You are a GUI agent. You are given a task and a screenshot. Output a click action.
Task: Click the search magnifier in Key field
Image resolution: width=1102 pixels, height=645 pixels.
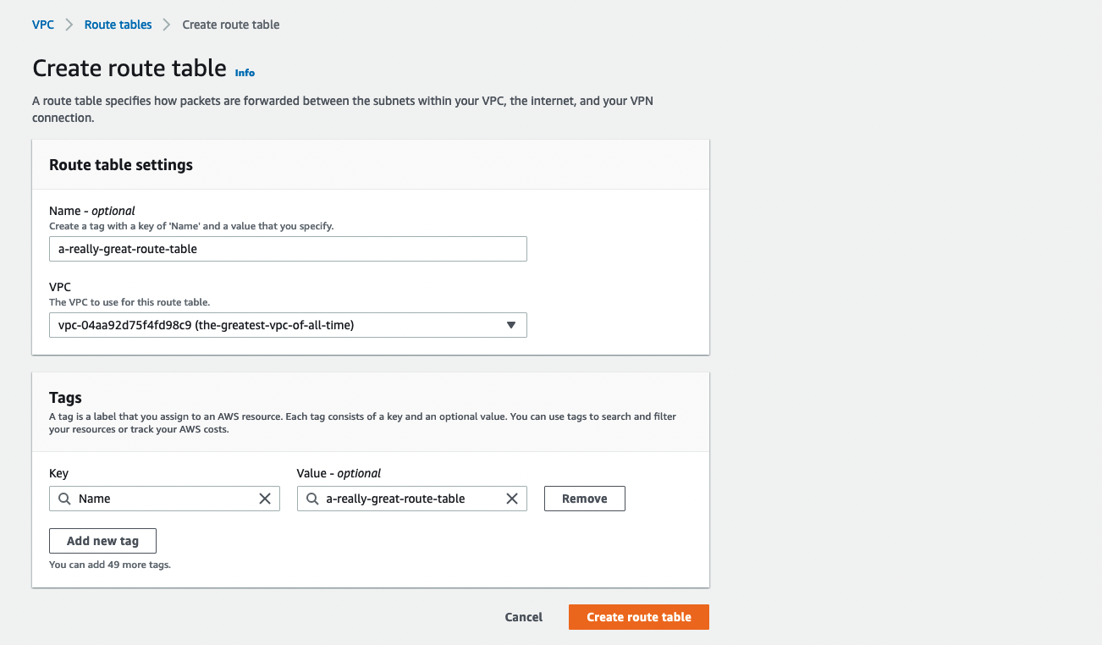point(64,499)
